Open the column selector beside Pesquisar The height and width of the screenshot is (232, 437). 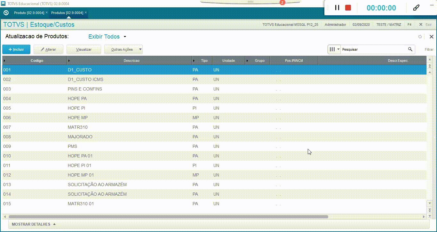pyautogui.click(x=334, y=49)
